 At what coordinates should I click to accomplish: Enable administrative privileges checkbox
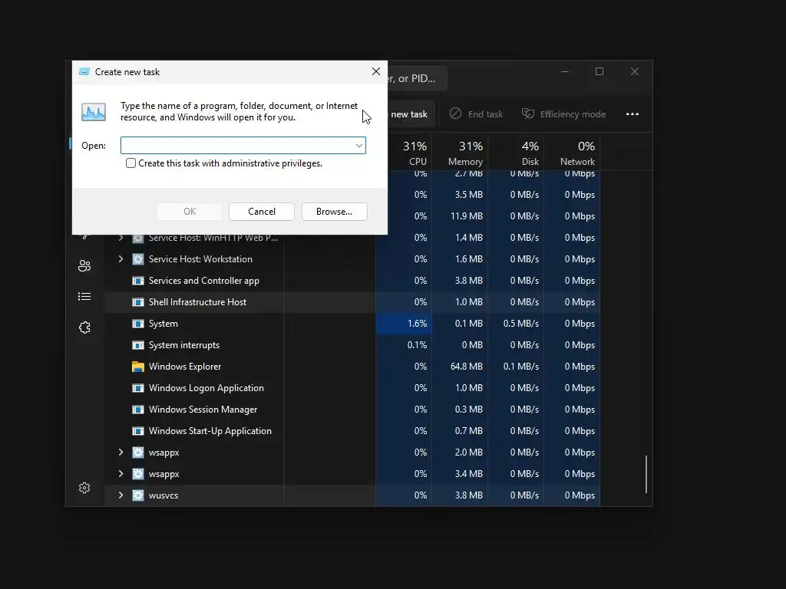tap(130, 163)
